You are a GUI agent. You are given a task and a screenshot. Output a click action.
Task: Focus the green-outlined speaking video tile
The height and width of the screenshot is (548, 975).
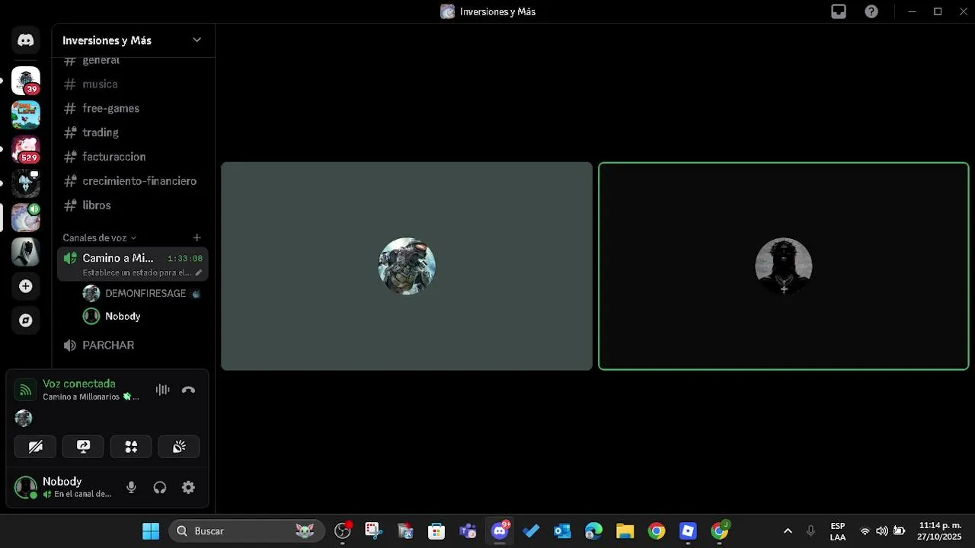[784, 266]
